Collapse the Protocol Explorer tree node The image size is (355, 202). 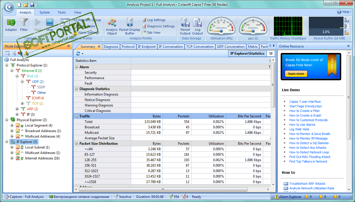[x=7, y=65]
